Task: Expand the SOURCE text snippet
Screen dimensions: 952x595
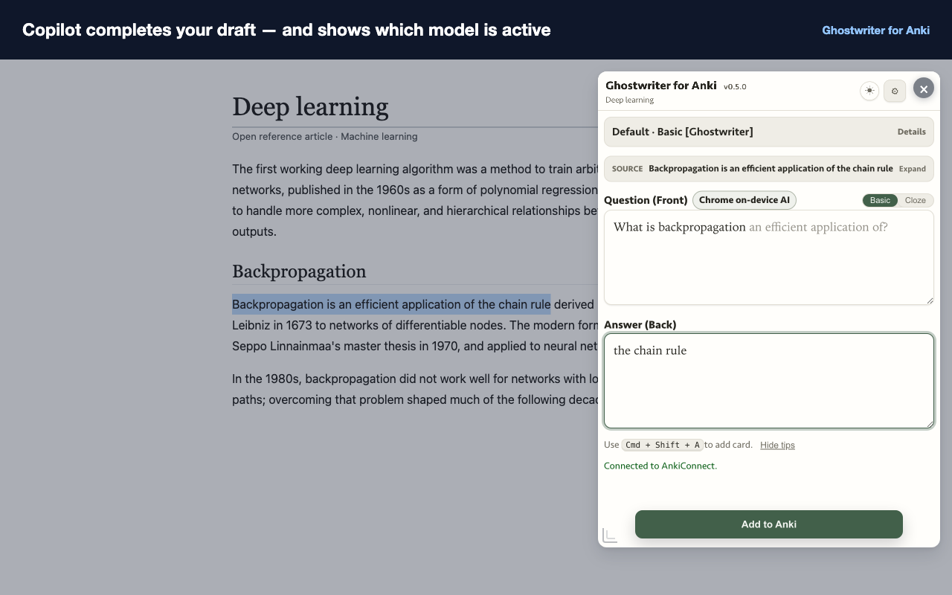Action: tap(912, 169)
